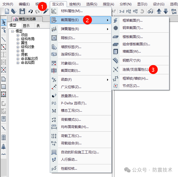Click the rebar size 钢筋尺寸 icon
This screenshot has height=177, width=178.
coord(116,60)
